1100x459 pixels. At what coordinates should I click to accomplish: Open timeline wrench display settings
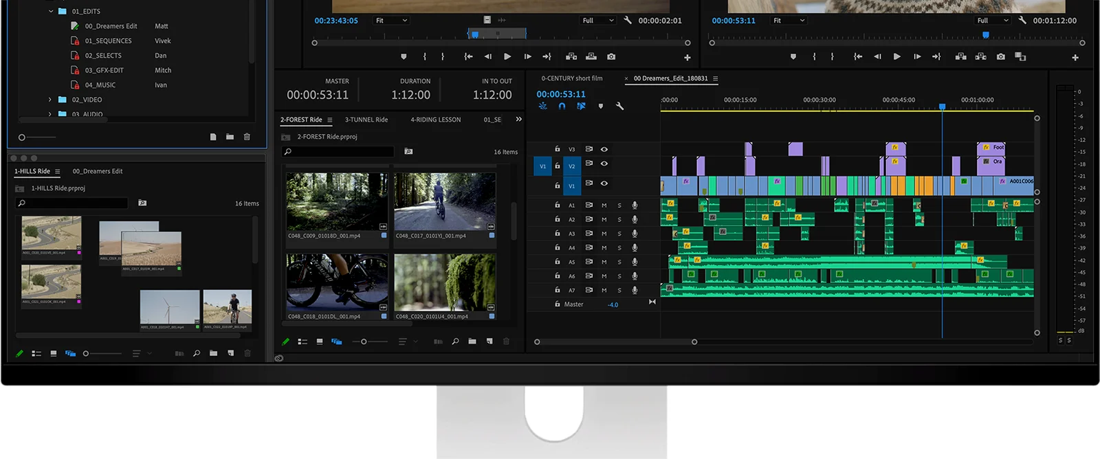click(619, 106)
